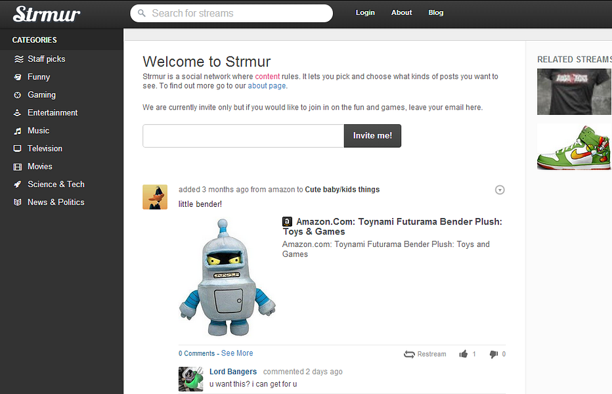Click the Funny category icon
This screenshot has width=612, height=394.
click(x=18, y=77)
